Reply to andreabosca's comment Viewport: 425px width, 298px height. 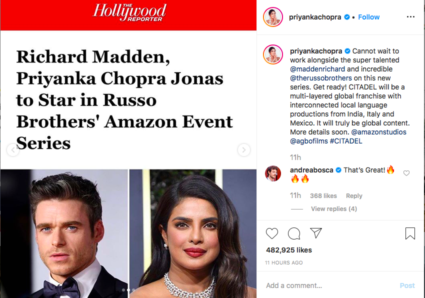tap(354, 196)
